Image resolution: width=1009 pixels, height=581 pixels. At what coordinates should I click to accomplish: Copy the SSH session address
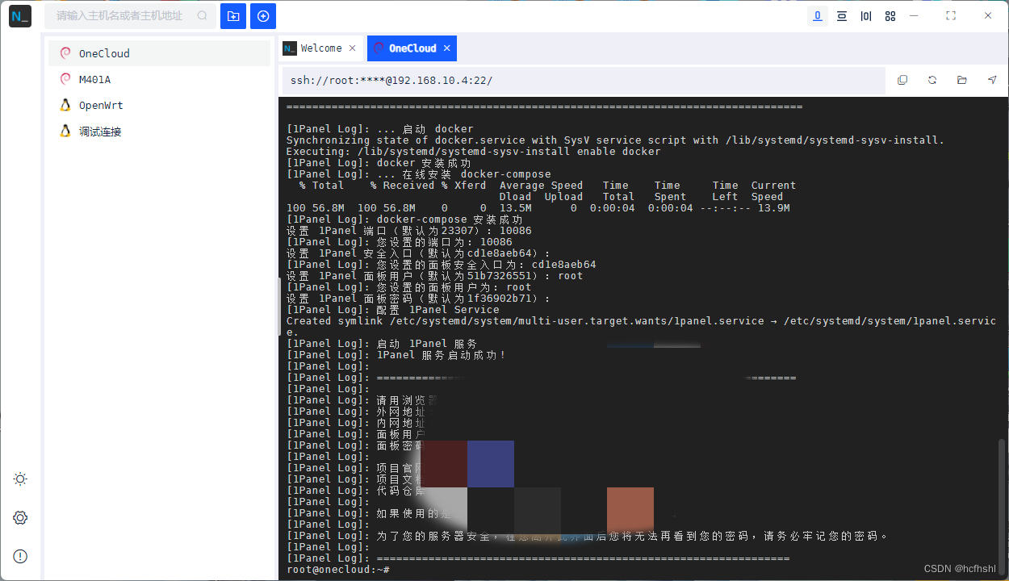pyautogui.click(x=902, y=80)
